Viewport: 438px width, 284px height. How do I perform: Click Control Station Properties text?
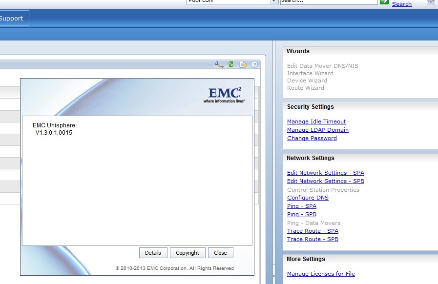[323, 190]
